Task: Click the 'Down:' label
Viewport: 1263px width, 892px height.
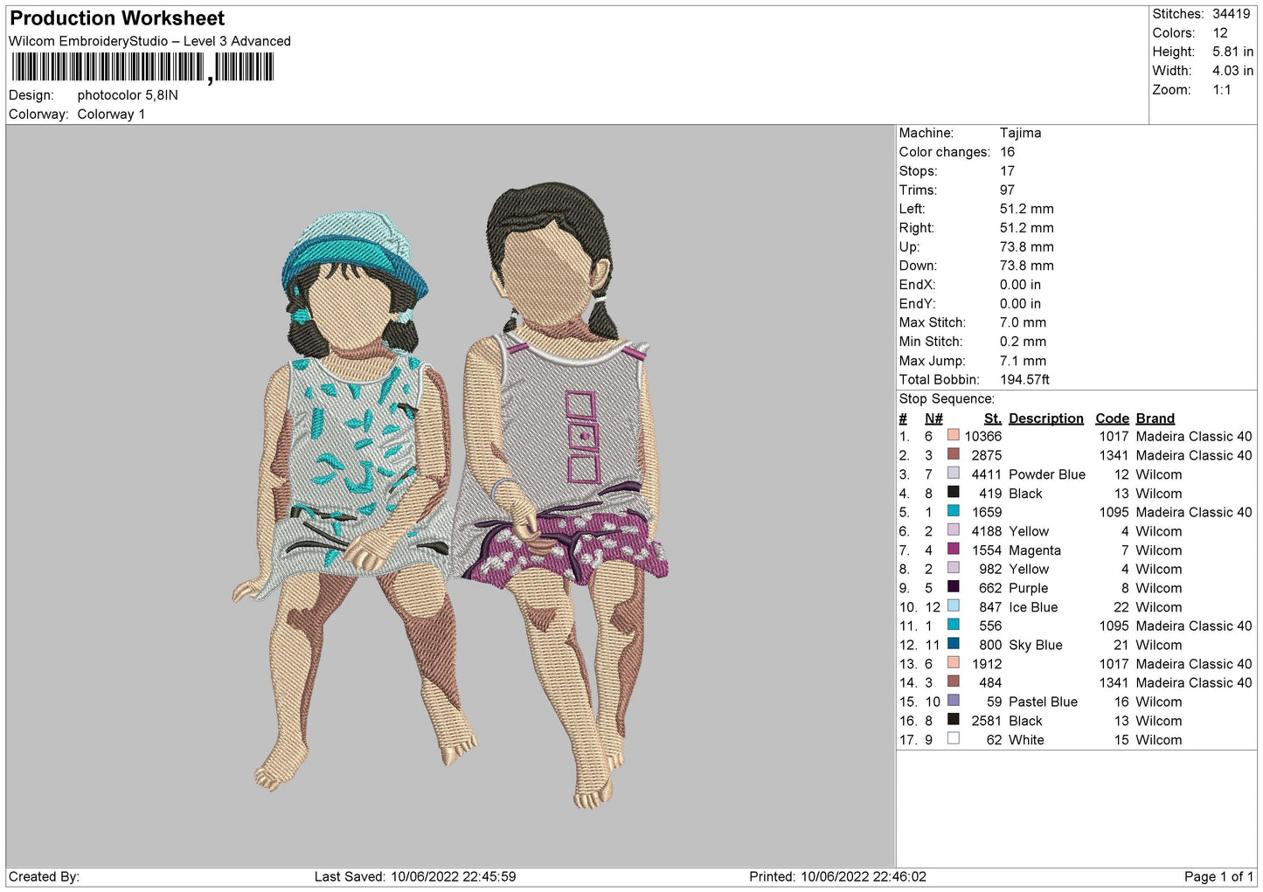Action: tap(918, 266)
